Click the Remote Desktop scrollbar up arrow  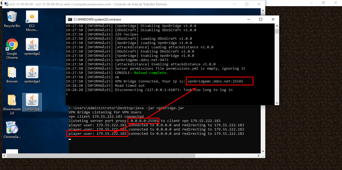pos(263,10)
